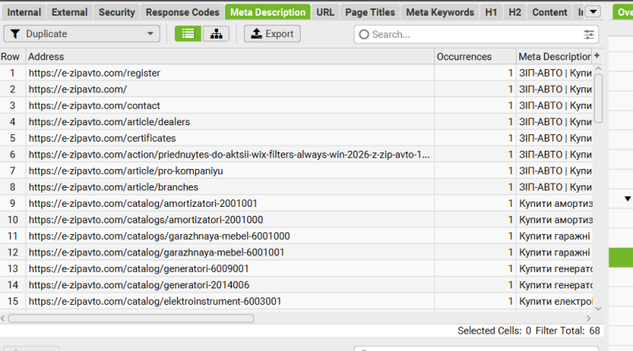Click scroll right arrow of horizontal scrollbar
The width and height of the screenshot is (633, 351).
pyautogui.click(x=588, y=318)
